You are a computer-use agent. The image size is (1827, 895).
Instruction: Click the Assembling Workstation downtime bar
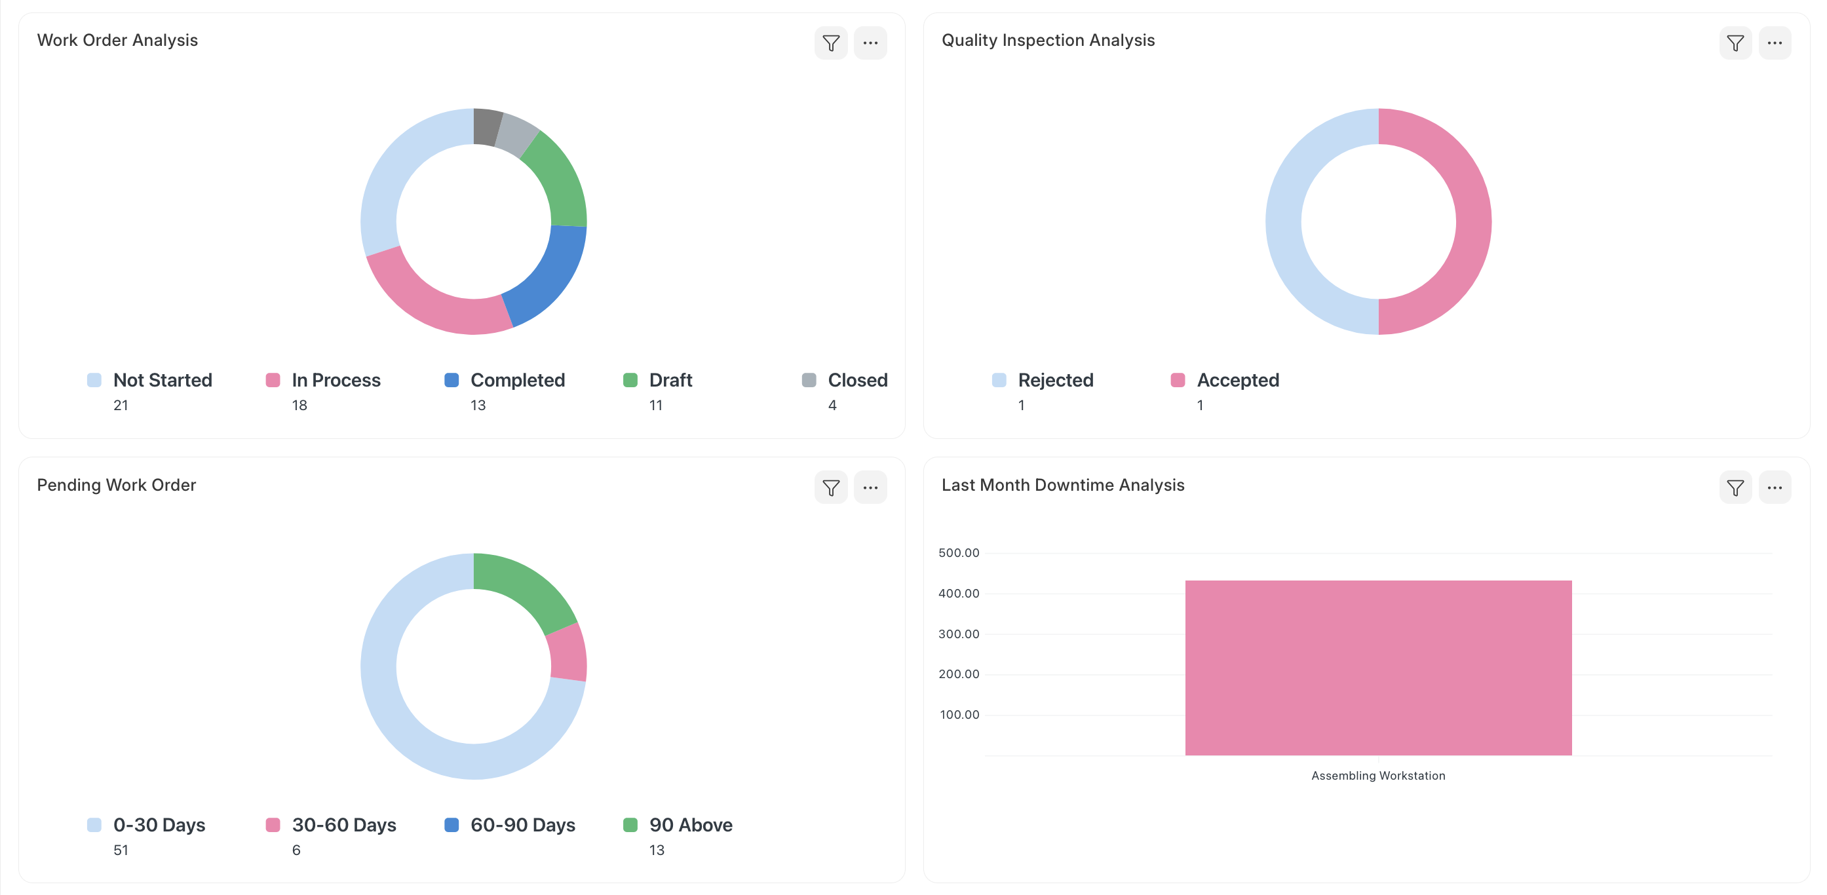[x=1377, y=668]
